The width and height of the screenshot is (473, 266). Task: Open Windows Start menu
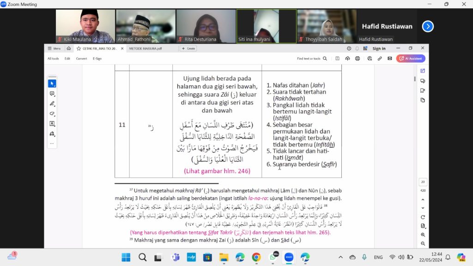coord(126,257)
